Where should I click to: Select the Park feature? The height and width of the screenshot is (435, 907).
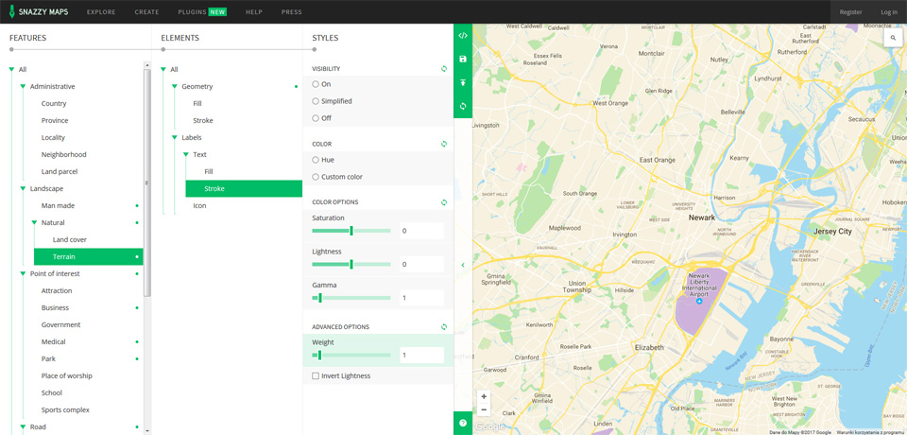[48, 359]
